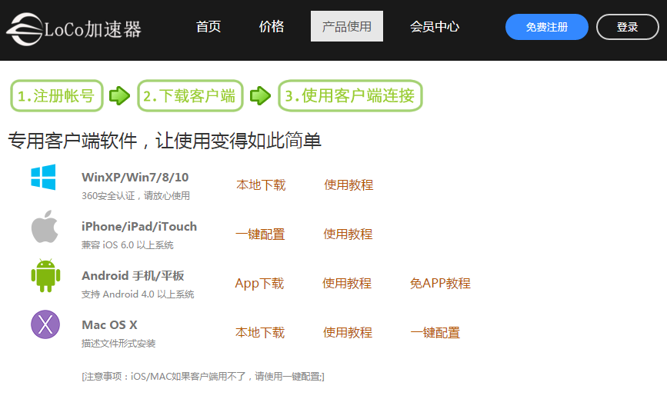
Task: Go to 会员中心 in navigation
Action: point(435,26)
